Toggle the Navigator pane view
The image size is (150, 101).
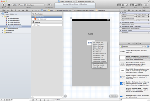pos(132,5)
